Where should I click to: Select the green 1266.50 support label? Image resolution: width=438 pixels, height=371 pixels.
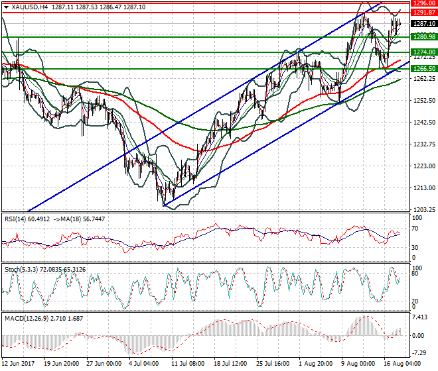[x=424, y=69]
